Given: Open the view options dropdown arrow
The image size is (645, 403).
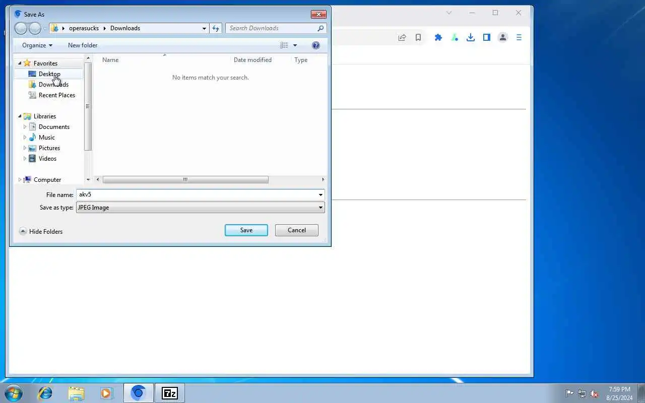Looking at the screenshot, I should [x=295, y=45].
